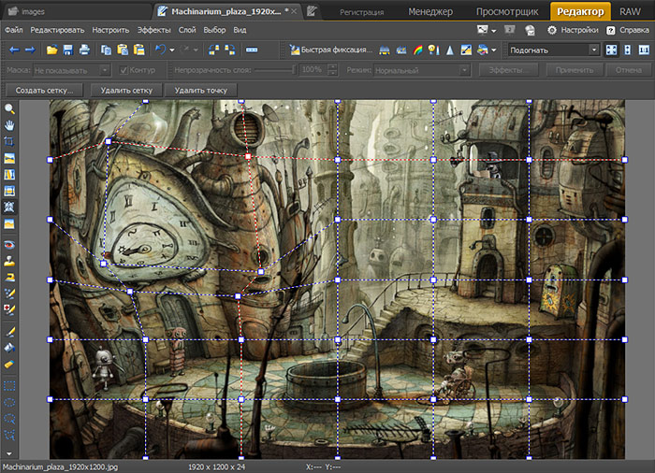Select the Effect brush tool
655x473 pixels.
tap(9, 294)
